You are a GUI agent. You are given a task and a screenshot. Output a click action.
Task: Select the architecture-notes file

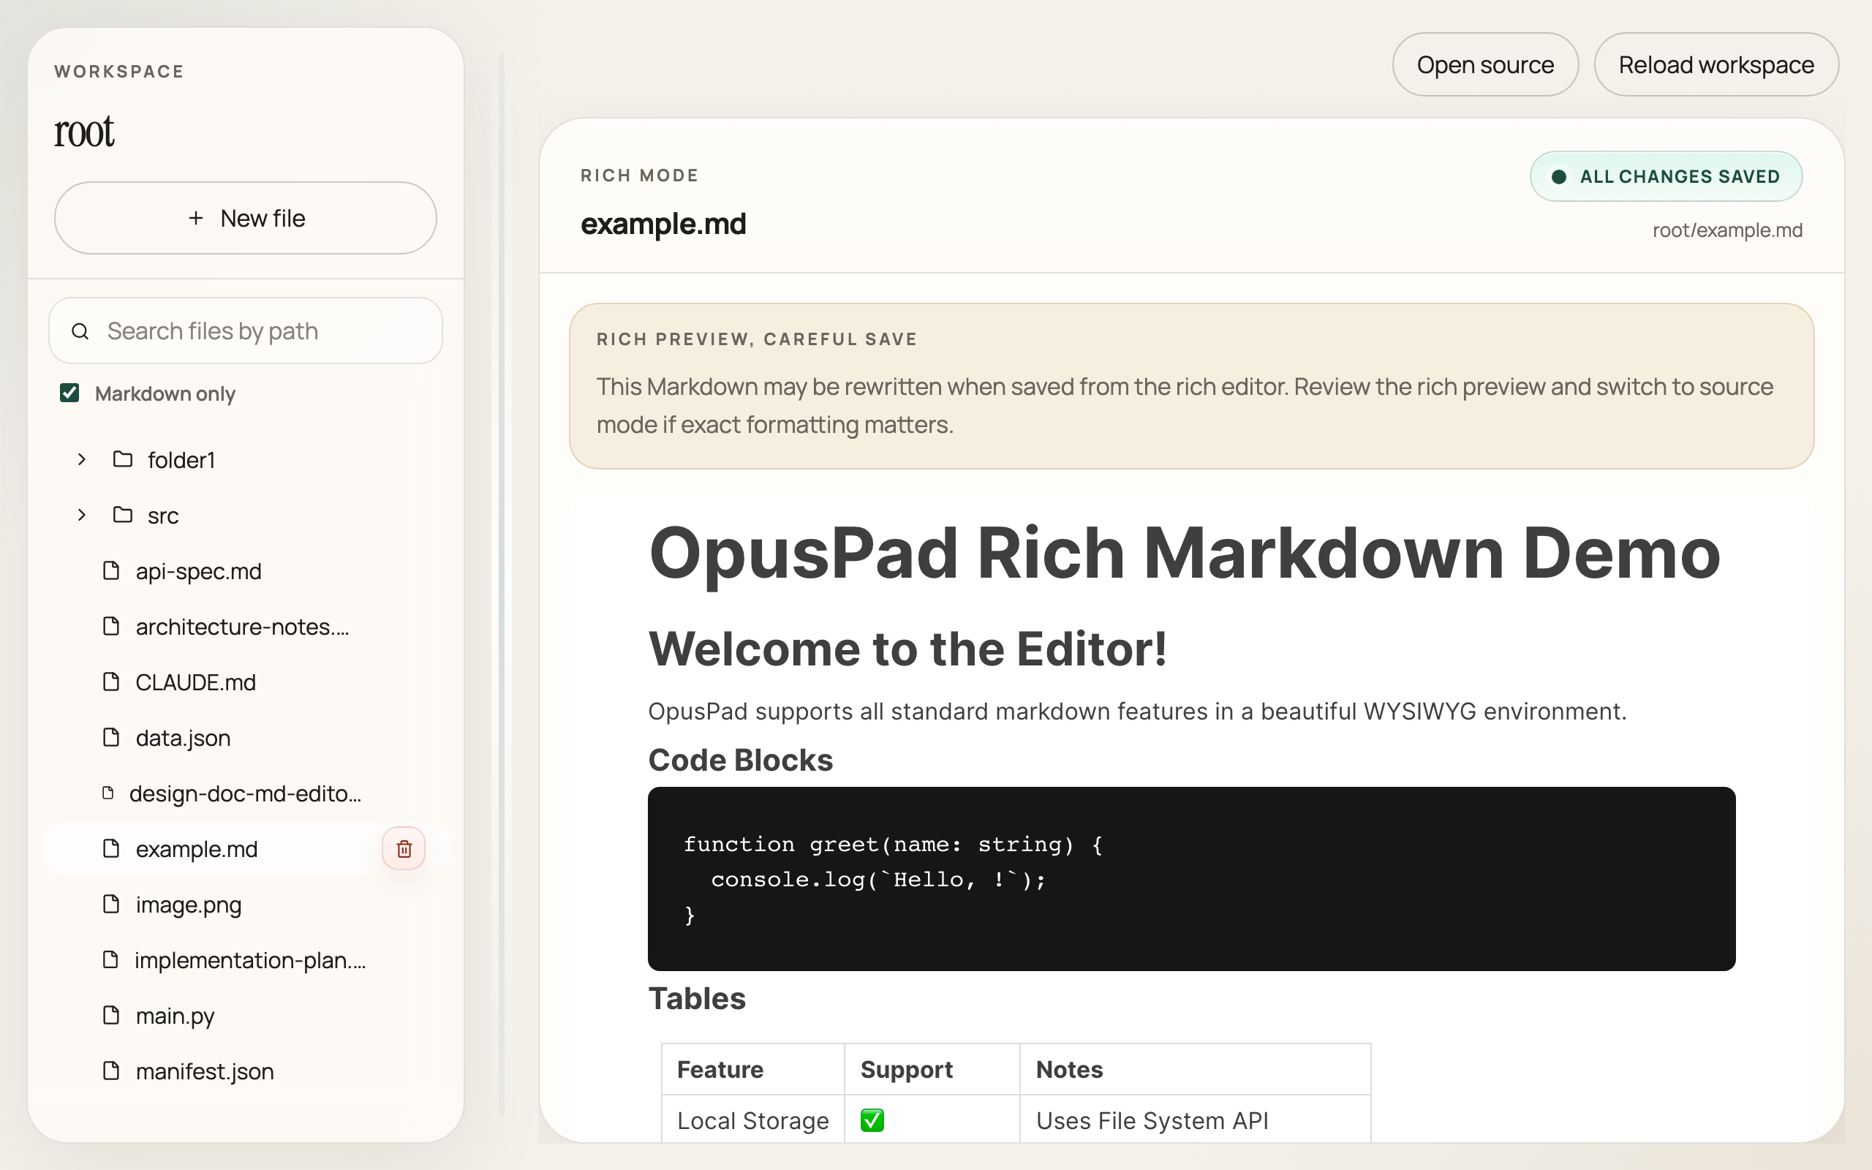[241, 626]
